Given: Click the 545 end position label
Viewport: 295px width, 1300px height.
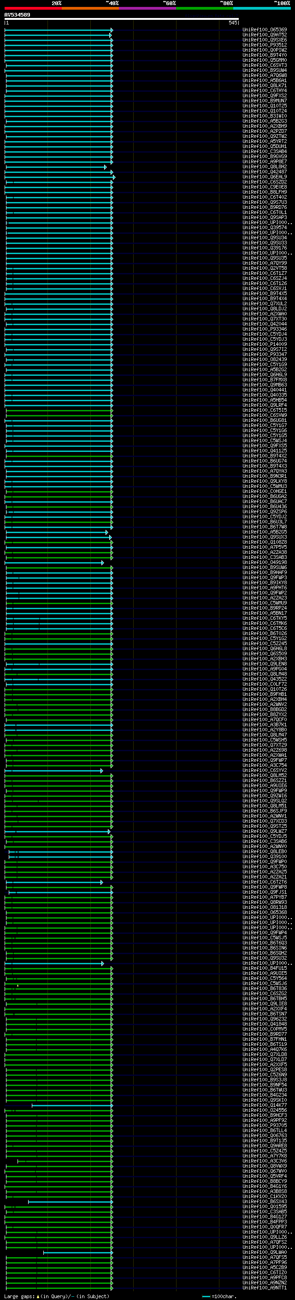Looking at the screenshot, I should 233,23.
